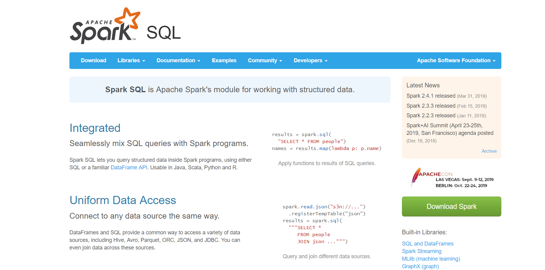
Task: Open Spark 2.3.3 released news
Action: click(431, 106)
